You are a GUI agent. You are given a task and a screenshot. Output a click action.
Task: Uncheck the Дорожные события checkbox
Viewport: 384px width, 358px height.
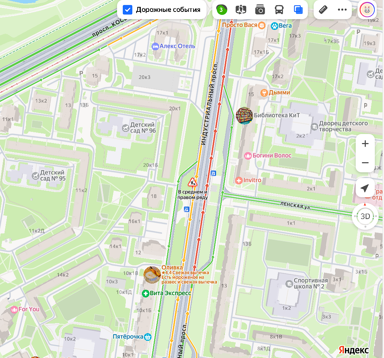coord(127,10)
